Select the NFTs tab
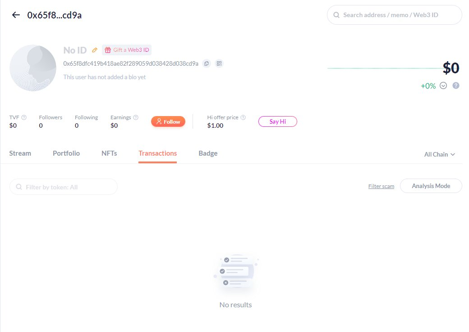Image resolution: width=469 pixels, height=332 pixels. [x=109, y=153]
